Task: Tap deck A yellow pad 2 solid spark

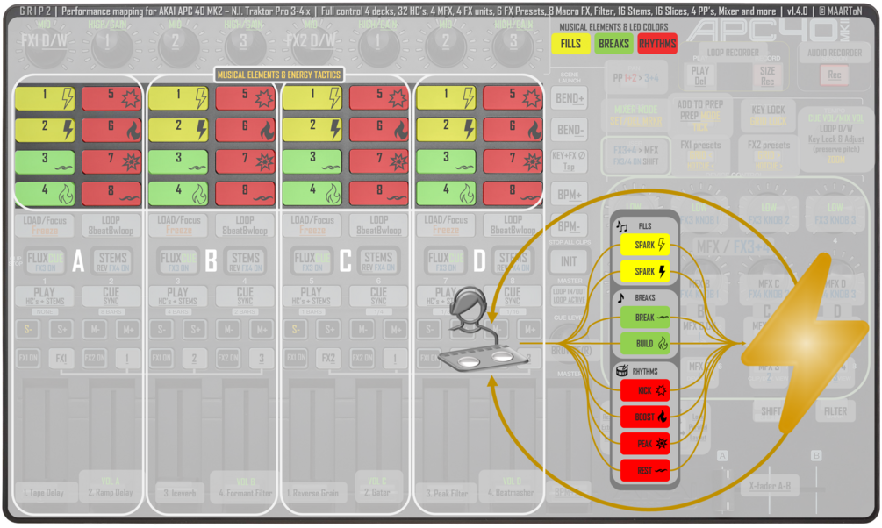Action: pyautogui.click(x=45, y=130)
